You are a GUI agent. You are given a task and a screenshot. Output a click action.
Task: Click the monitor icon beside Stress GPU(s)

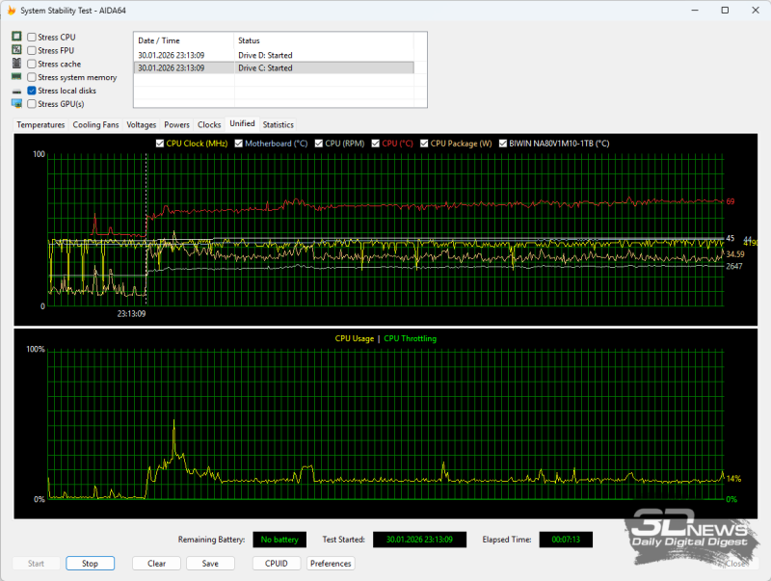16,104
